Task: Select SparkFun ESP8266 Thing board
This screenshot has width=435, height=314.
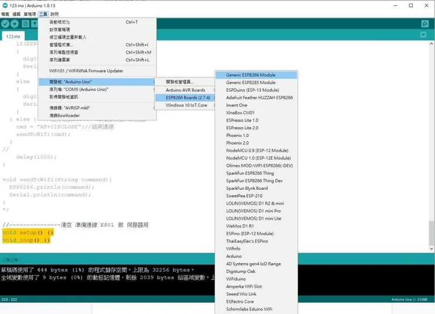Action: tap(256, 173)
